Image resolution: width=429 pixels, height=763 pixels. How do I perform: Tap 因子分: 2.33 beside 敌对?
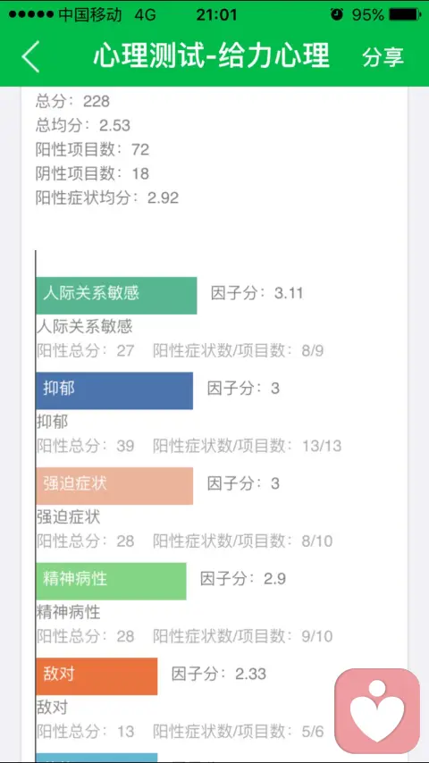coord(219,674)
